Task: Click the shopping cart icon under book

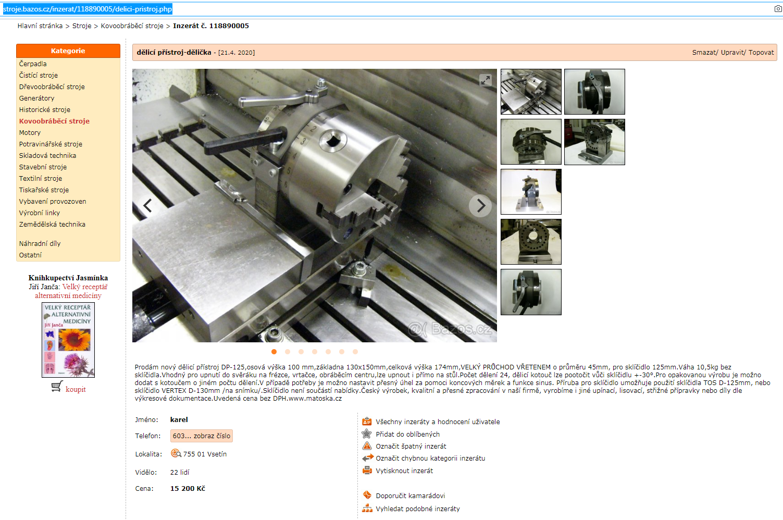Action: (57, 387)
